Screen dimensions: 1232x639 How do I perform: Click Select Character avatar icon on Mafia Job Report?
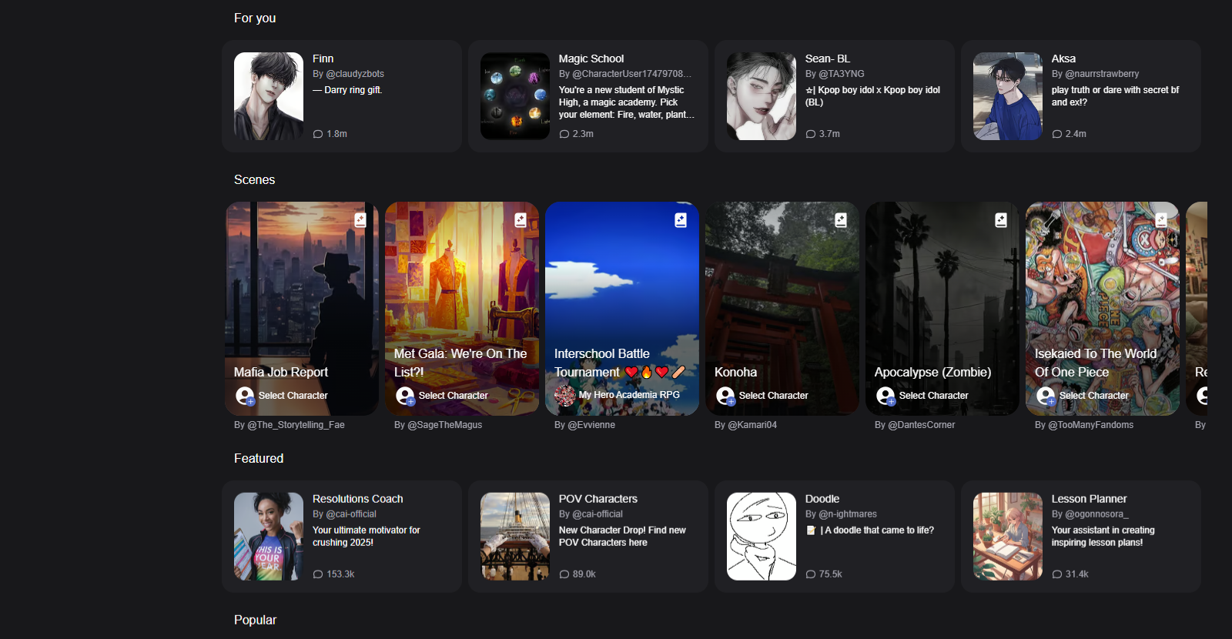[245, 396]
